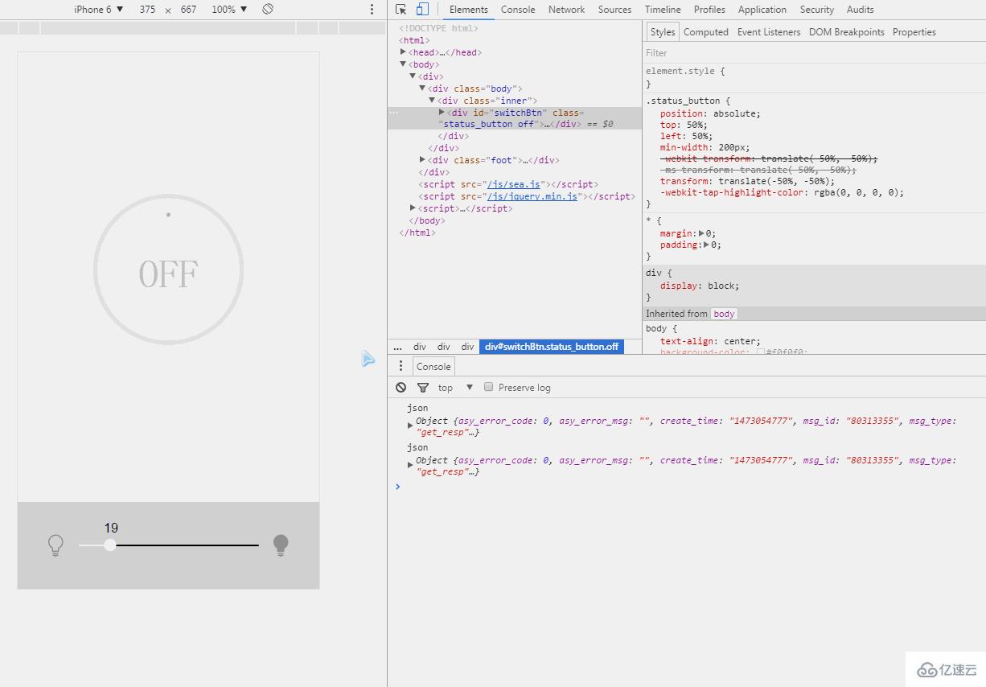Edit the device width value 375
Screen dimensions: 986x687
147,9
